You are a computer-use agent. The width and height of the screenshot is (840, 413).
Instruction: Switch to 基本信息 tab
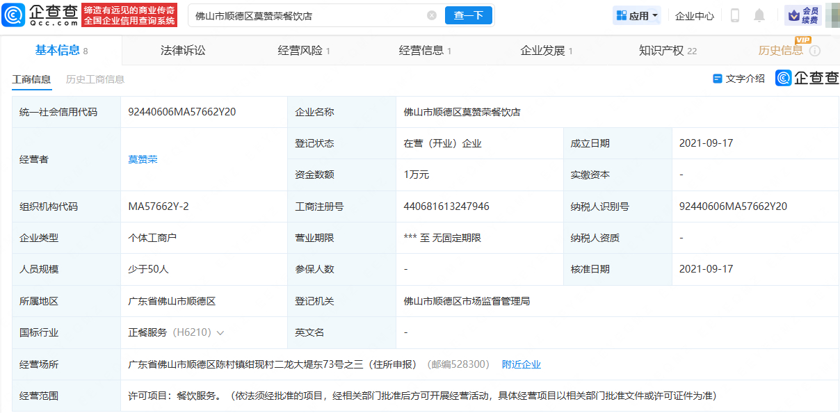pyautogui.click(x=61, y=50)
